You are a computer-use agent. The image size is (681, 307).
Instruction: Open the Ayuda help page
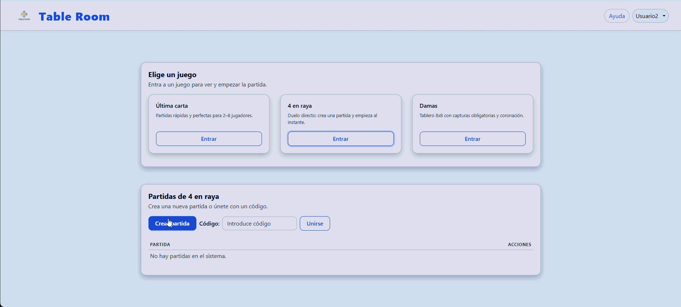pos(617,16)
